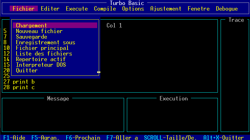Click F6-Prochain in the status bar
The image size is (250, 140).
[x=83, y=138]
